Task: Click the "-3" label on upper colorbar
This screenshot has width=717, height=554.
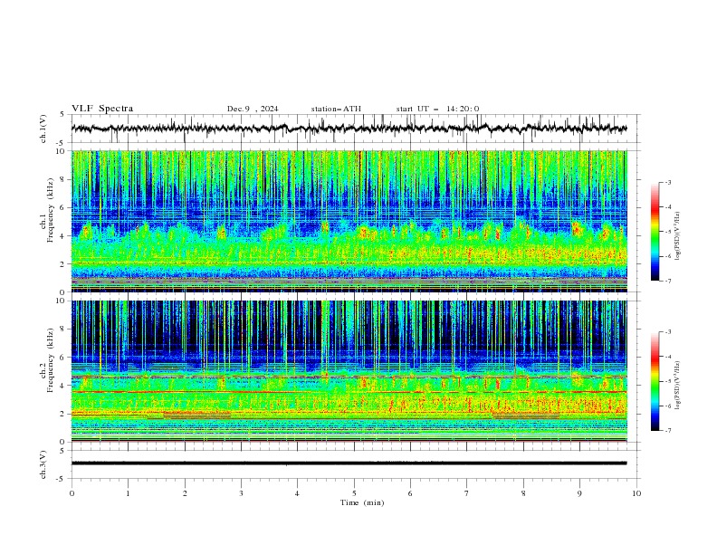Action: click(x=668, y=182)
